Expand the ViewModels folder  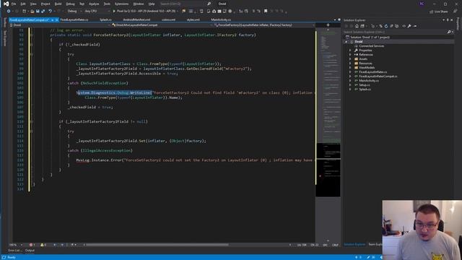pyautogui.click(x=350, y=68)
